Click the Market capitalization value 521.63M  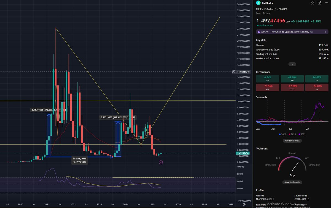[x=323, y=58]
